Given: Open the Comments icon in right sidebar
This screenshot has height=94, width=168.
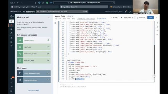Looking at the screenshot, I should point(157,23).
